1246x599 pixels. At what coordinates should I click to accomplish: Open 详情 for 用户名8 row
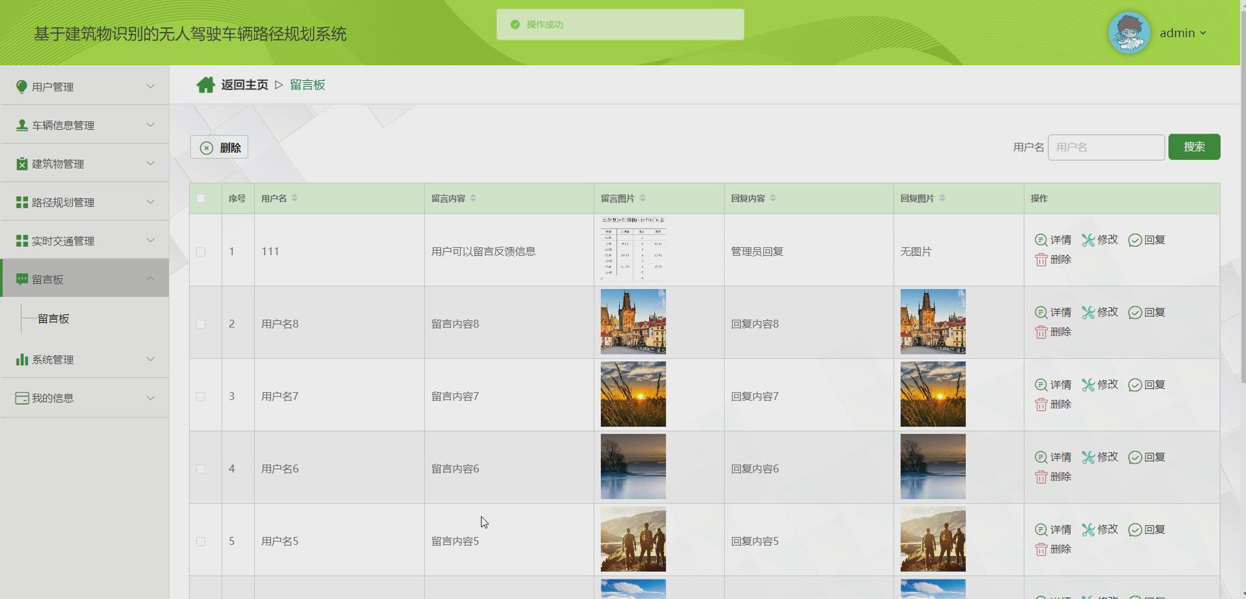point(1053,312)
